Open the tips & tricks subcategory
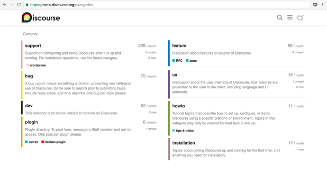Viewport: 327px width, 189px height. (x=185, y=131)
